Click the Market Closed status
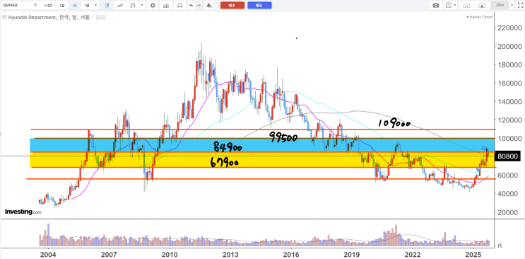 [x=480, y=17]
